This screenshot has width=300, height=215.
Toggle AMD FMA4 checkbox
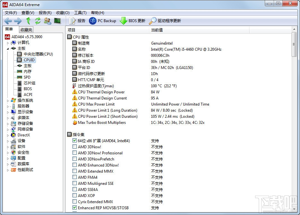pos(75,177)
